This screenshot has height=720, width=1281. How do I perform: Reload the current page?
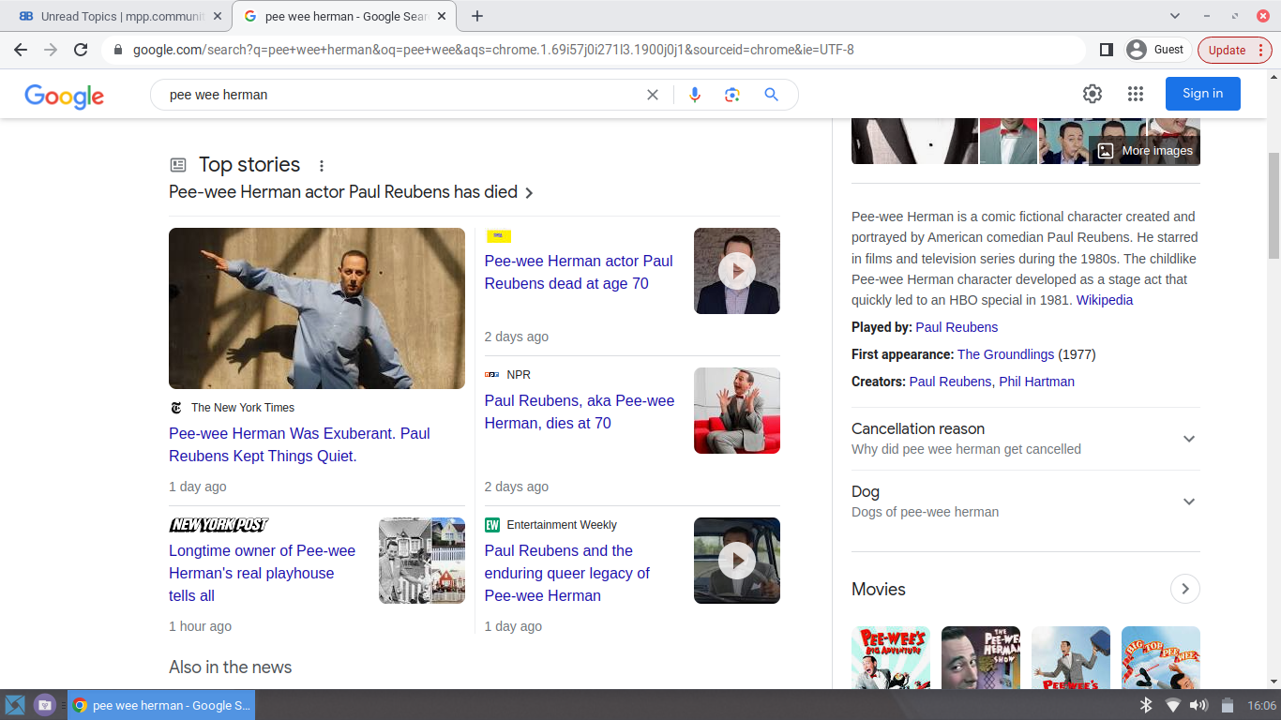tap(81, 50)
